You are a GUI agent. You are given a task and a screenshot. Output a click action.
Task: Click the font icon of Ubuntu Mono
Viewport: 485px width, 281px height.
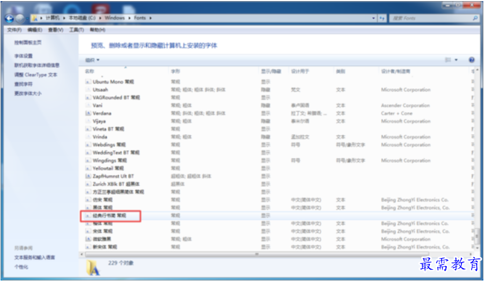[x=88, y=82]
